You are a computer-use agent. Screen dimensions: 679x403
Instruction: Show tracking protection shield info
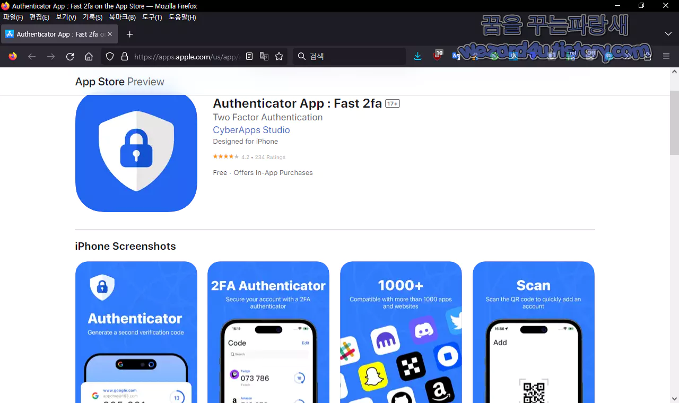[x=110, y=56]
